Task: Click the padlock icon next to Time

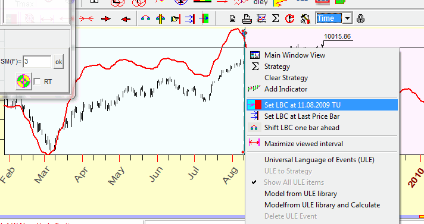Action: tap(360, 18)
